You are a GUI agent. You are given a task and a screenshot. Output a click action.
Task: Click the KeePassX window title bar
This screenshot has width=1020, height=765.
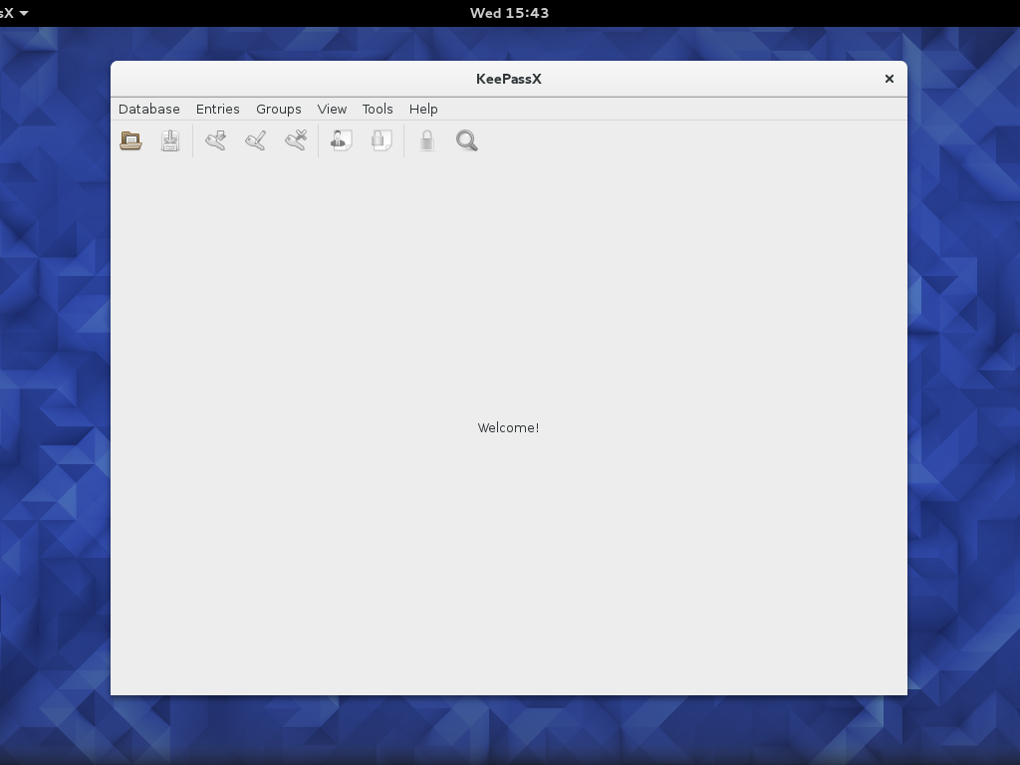tap(509, 79)
